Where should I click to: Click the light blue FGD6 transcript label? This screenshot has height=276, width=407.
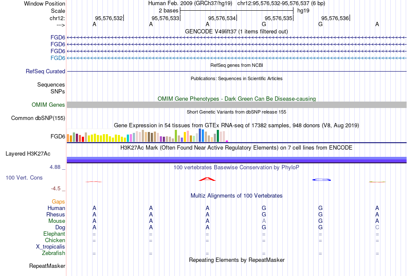point(58,58)
